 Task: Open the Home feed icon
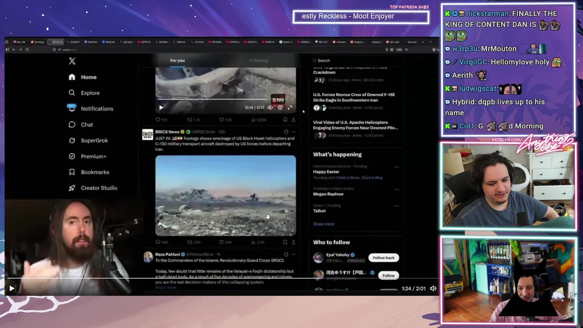pyautogui.click(x=72, y=77)
